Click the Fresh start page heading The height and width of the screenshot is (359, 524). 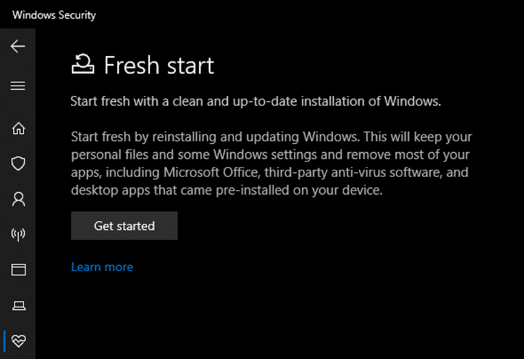159,65
